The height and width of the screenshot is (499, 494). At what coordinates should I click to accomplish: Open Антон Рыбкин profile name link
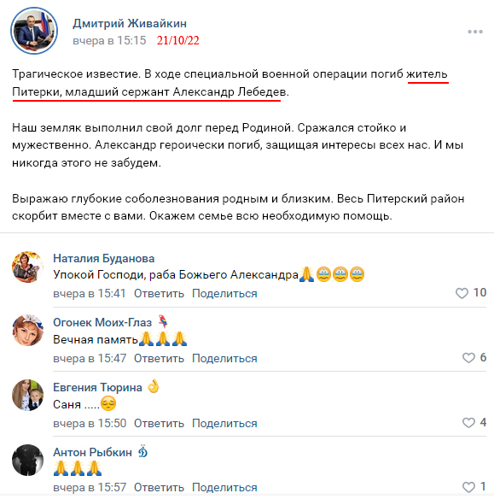(x=92, y=452)
